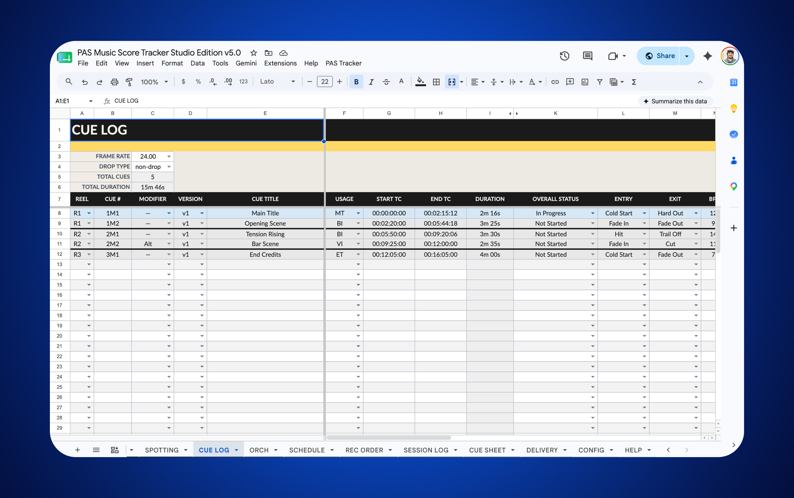Decrease decimal places icon
Screen dimensions: 794x498
(x=213, y=82)
